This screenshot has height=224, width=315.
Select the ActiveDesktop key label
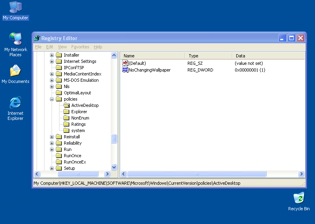tap(85, 105)
